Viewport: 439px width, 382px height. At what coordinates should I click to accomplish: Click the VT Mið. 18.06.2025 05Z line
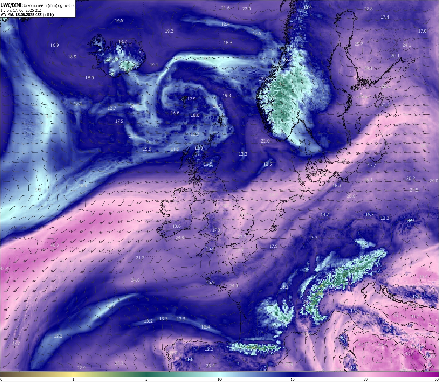pyautogui.click(x=27, y=15)
